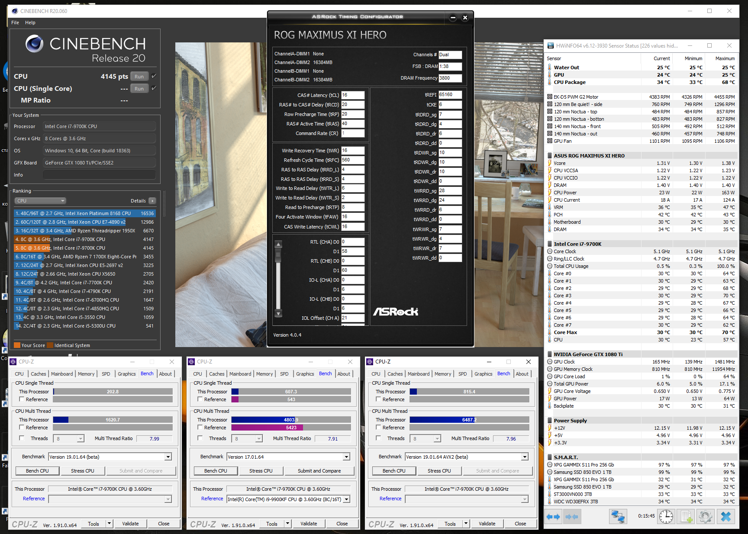This screenshot has height=534, width=748.
Task: Click the ASRock Timing Configurator vertical scrollbar
Action: click(x=278, y=279)
